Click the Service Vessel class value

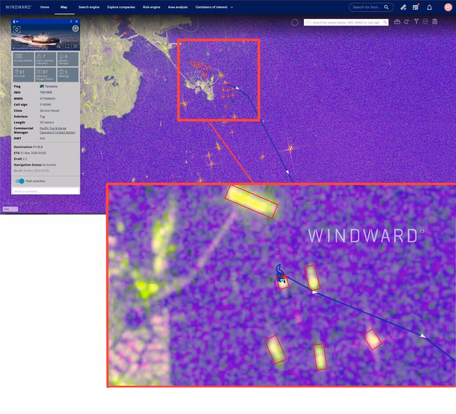coord(49,111)
